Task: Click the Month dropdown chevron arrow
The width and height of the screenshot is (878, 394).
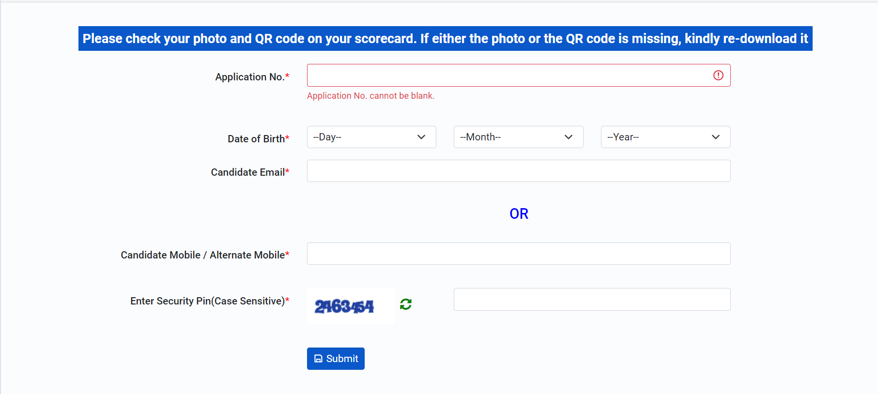Action: coord(569,137)
